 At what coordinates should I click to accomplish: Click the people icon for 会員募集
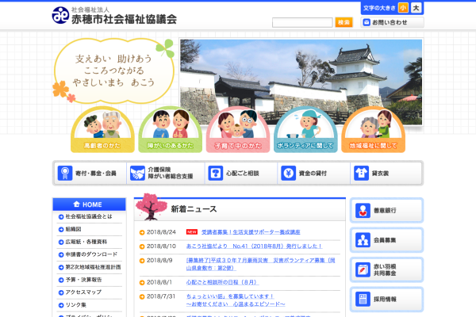[x=363, y=240]
